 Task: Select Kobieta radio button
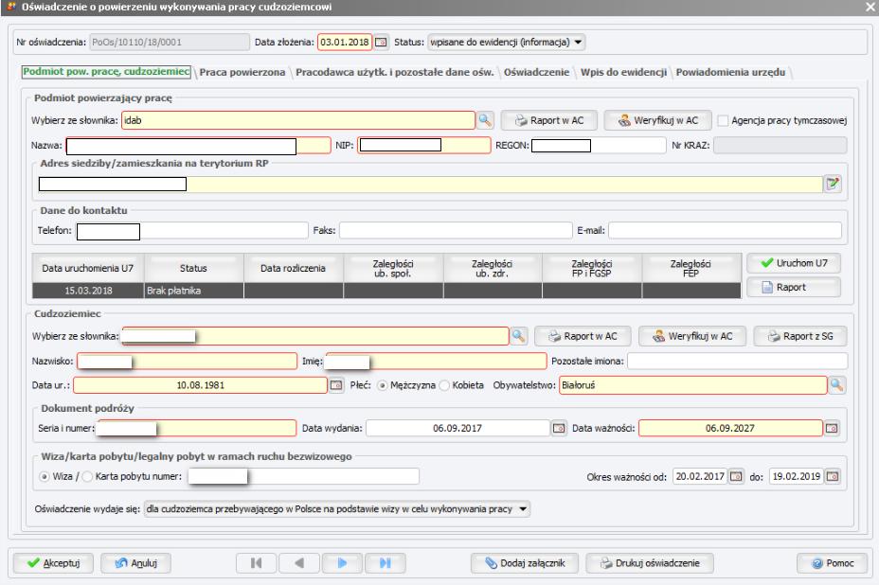(x=444, y=385)
